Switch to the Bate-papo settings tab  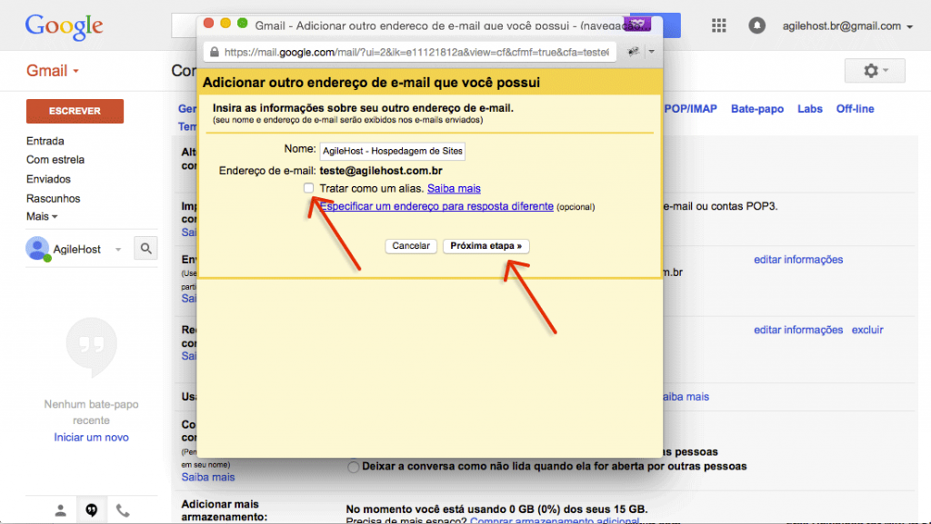click(x=757, y=109)
